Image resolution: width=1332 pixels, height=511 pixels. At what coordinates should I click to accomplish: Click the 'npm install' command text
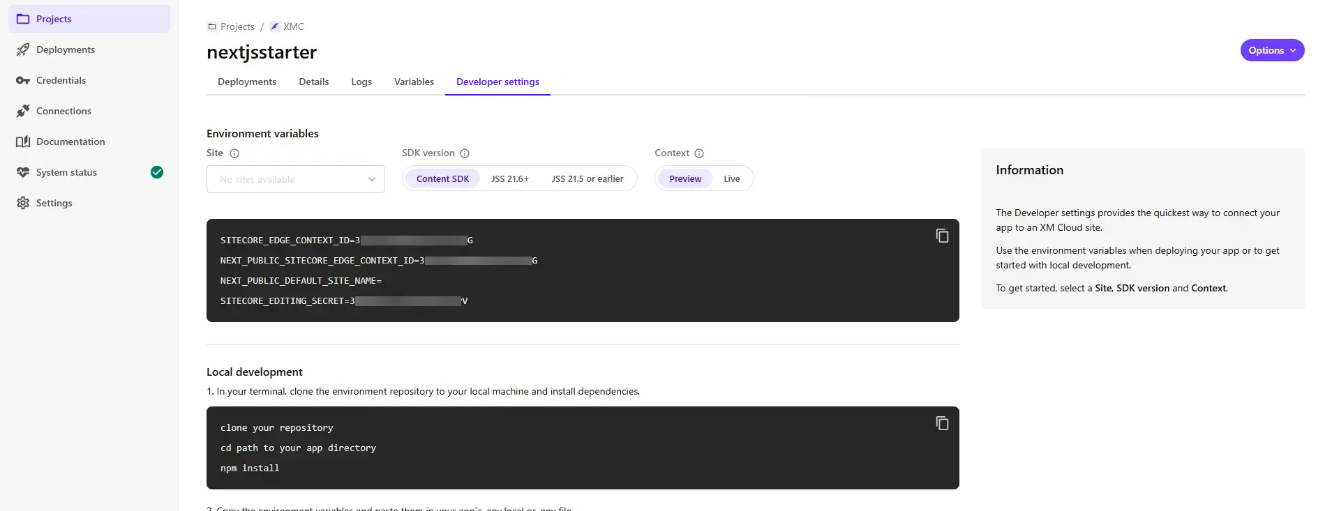point(250,468)
